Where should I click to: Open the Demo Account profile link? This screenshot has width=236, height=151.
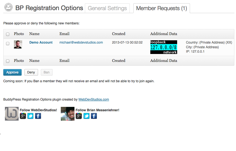[41, 42]
